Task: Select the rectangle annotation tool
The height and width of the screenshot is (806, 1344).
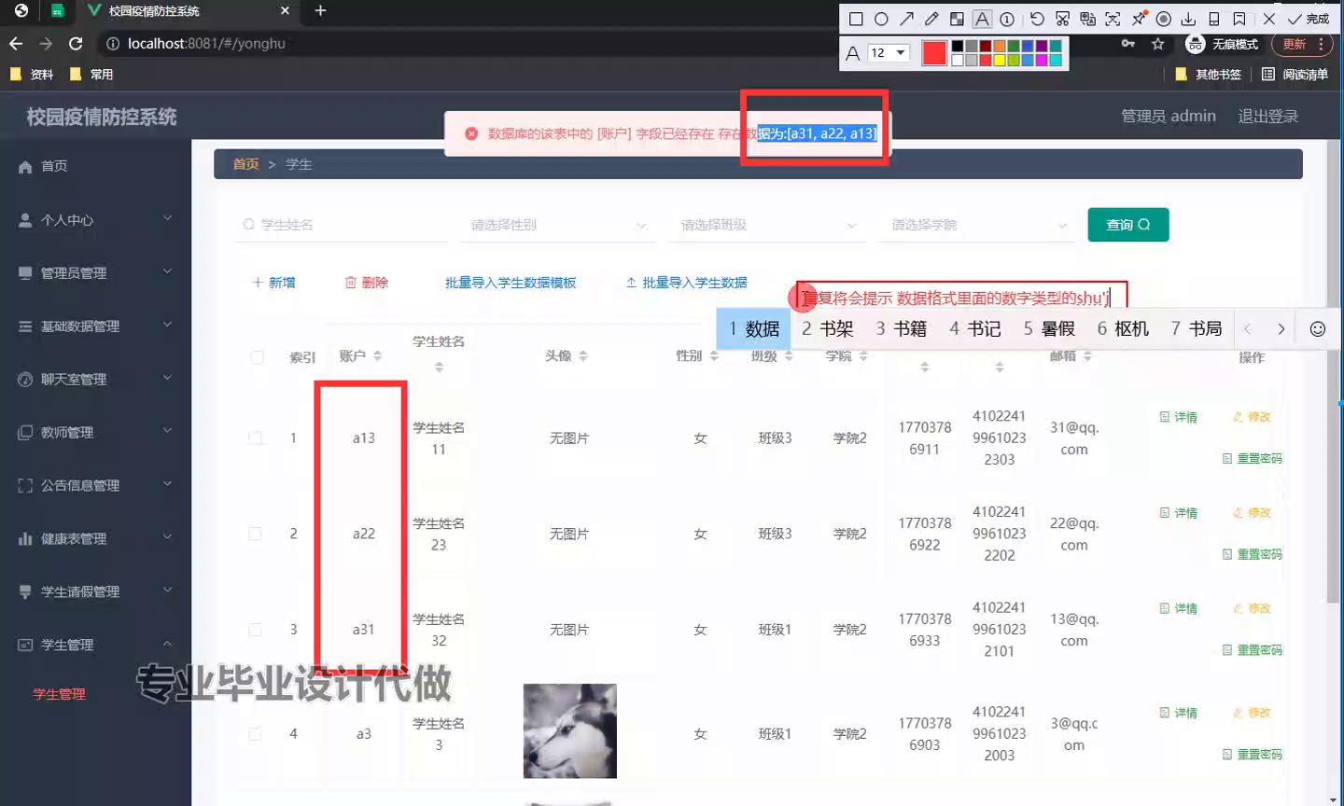Action: pos(856,19)
